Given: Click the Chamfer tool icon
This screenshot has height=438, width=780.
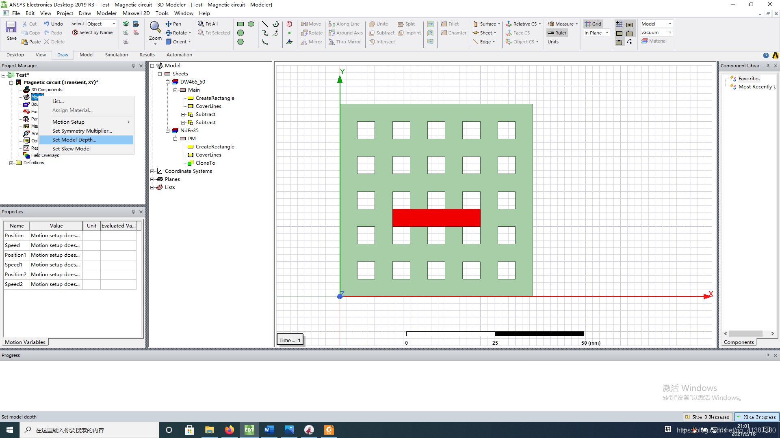Looking at the screenshot, I should coord(444,33).
